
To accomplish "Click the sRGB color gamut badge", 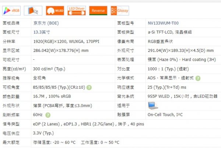I will pos(11,11).
